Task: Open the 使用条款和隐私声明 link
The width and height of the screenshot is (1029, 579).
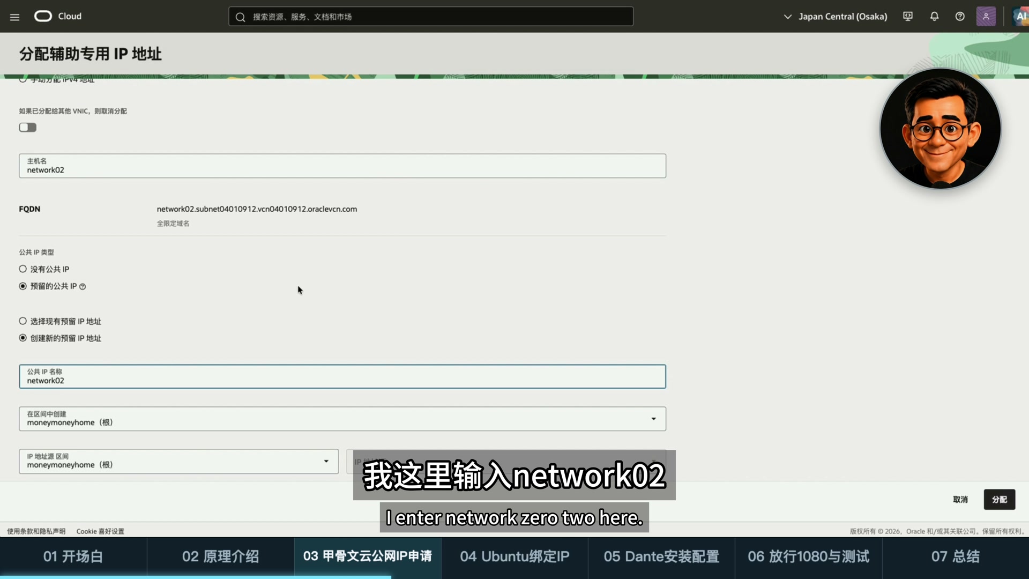Action: (36, 531)
